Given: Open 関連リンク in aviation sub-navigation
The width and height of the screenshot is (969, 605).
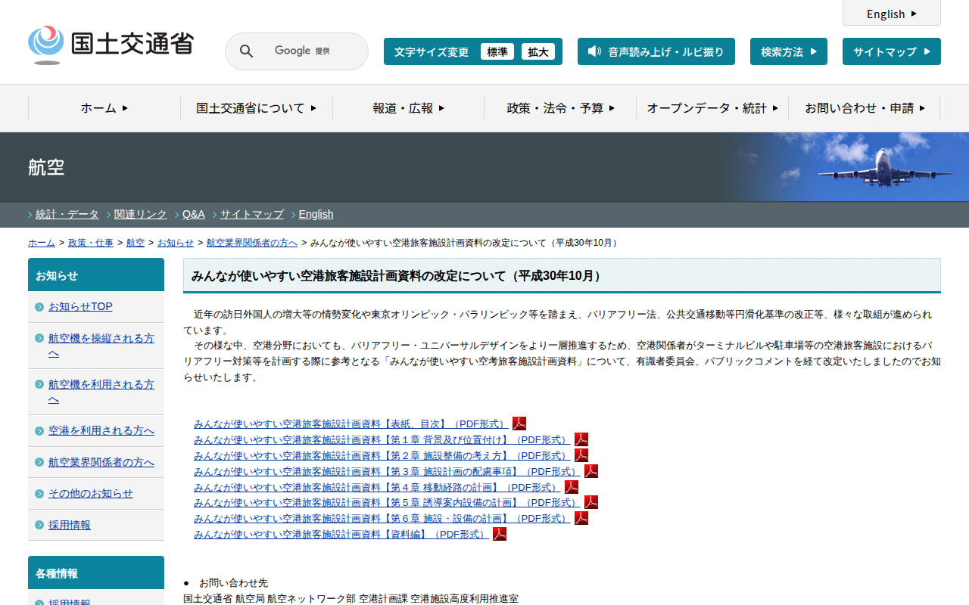Looking at the screenshot, I should pos(141,214).
